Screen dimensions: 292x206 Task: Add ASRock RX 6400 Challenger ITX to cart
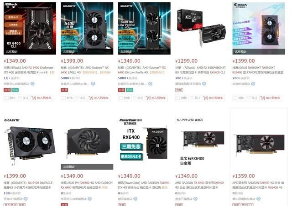pos(42,98)
